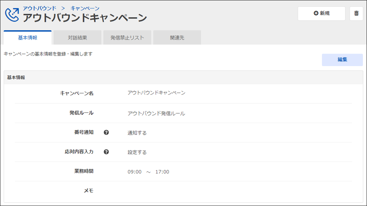Click the 編集 edit button
Screen dimensions: 367x206
point(342,60)
